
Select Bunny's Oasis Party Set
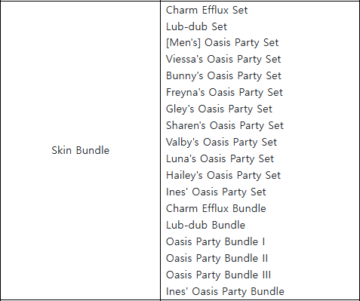pos(223,76)
